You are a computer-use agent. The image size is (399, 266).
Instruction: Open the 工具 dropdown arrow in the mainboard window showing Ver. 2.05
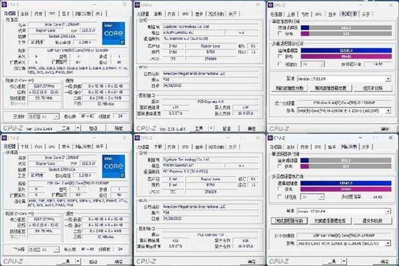[x=211, y=128]
